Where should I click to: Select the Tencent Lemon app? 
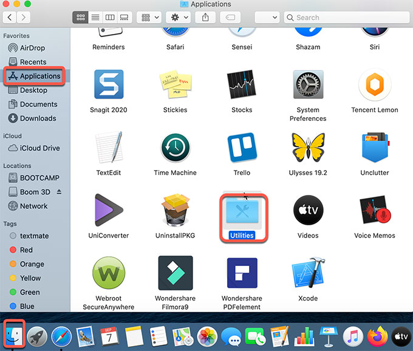pyautogui.click(x=375, y=84)
